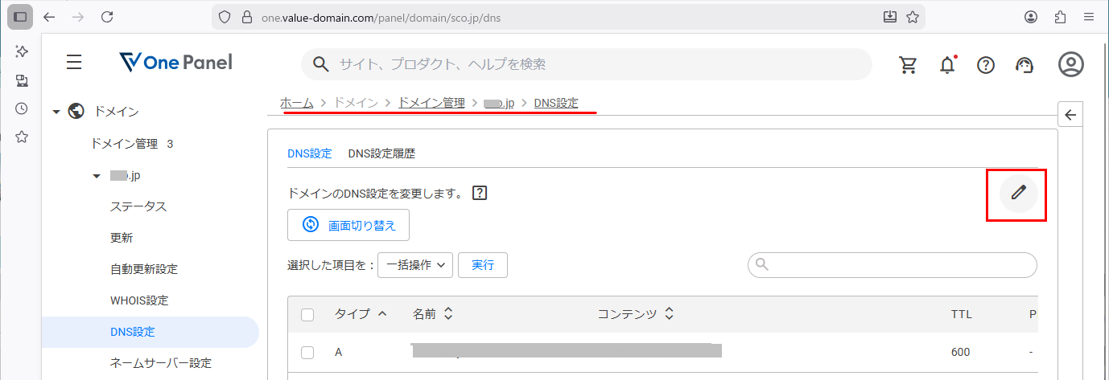Click the ドメイン breadcrumb item

click(356, 103)
